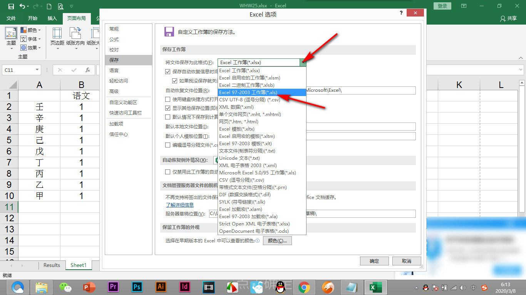This screenshot has height=295, width=526.
Task: Toggle 保存自动恢复信息时间 checkbox
Action: click(168, 71)
